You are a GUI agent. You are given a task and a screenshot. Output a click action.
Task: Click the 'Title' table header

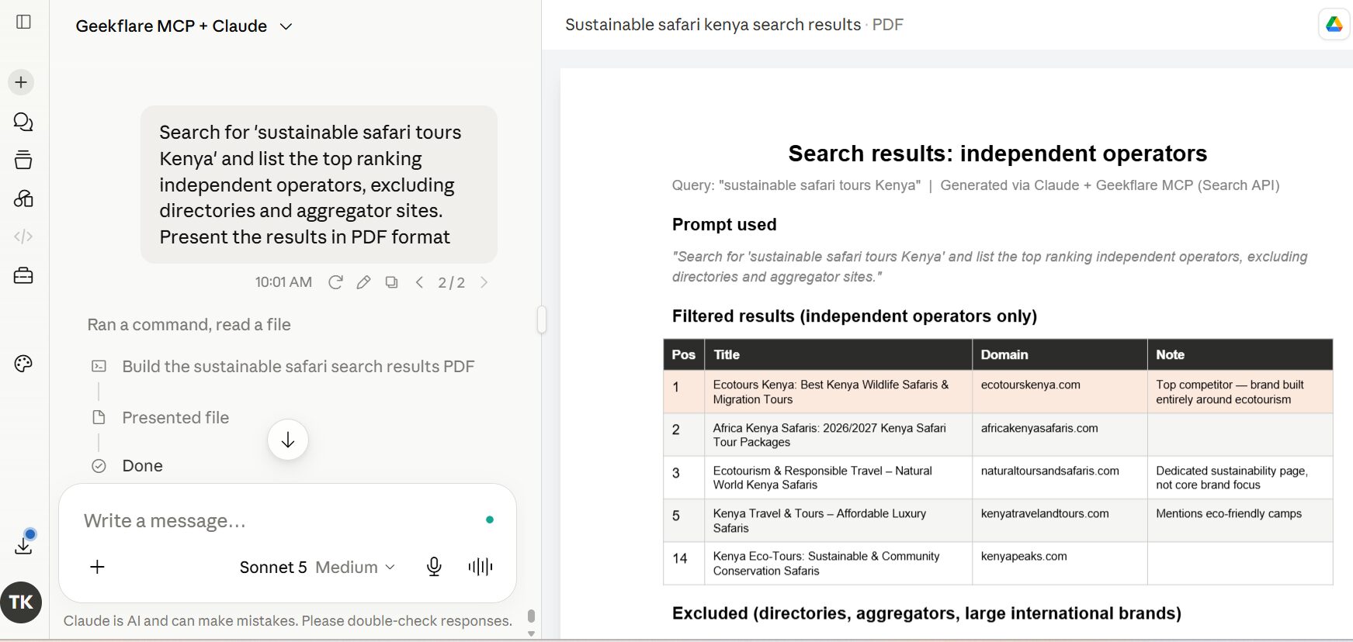(838, 354)
